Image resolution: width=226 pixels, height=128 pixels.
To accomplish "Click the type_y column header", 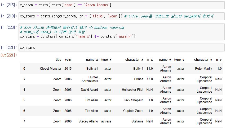I will [179, 60].
